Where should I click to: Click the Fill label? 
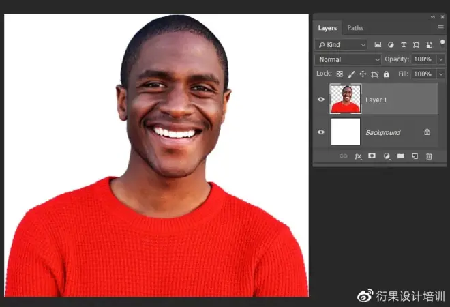click(403, 74)
